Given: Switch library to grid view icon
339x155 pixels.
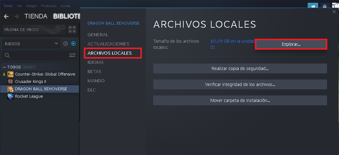Looking at the screenshot, I should point(72,29).
